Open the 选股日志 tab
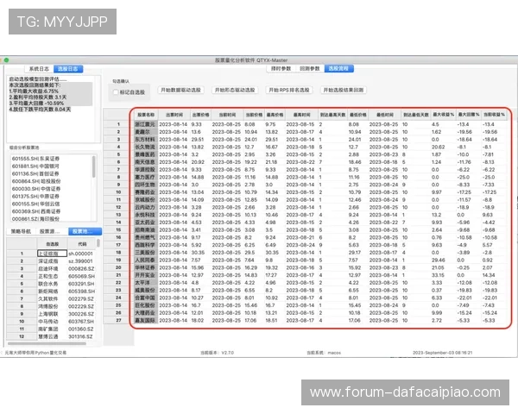Image resolution: width=518 pixels, height=414 pixels. pos(68,68)
